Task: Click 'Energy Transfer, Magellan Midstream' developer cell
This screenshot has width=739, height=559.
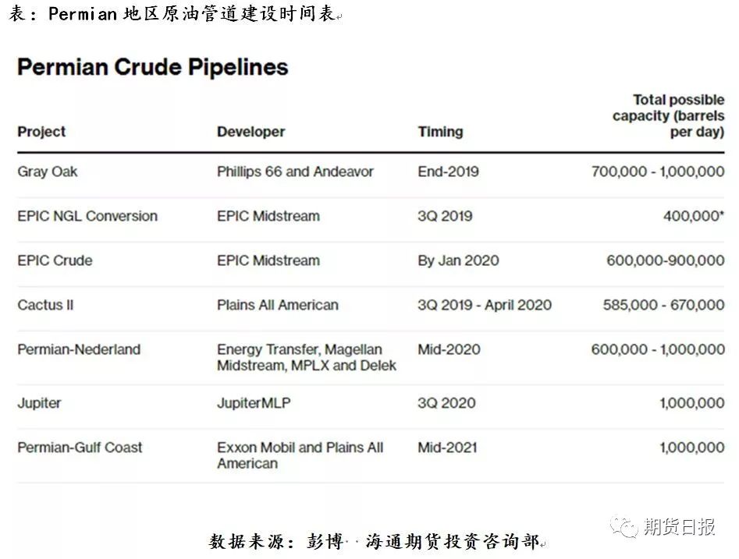Action: click(307, 357)
